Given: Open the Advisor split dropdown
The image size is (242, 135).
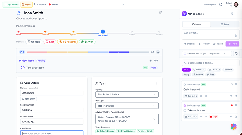Looking at the screenshot, I should click(127, 119).
